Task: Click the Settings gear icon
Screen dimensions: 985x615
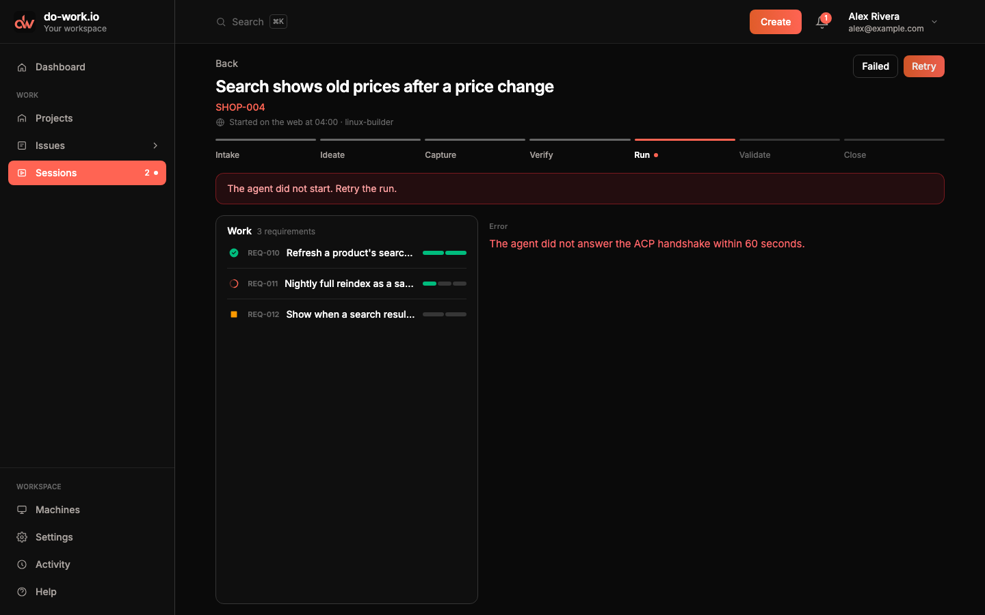Action: [22, 537]
